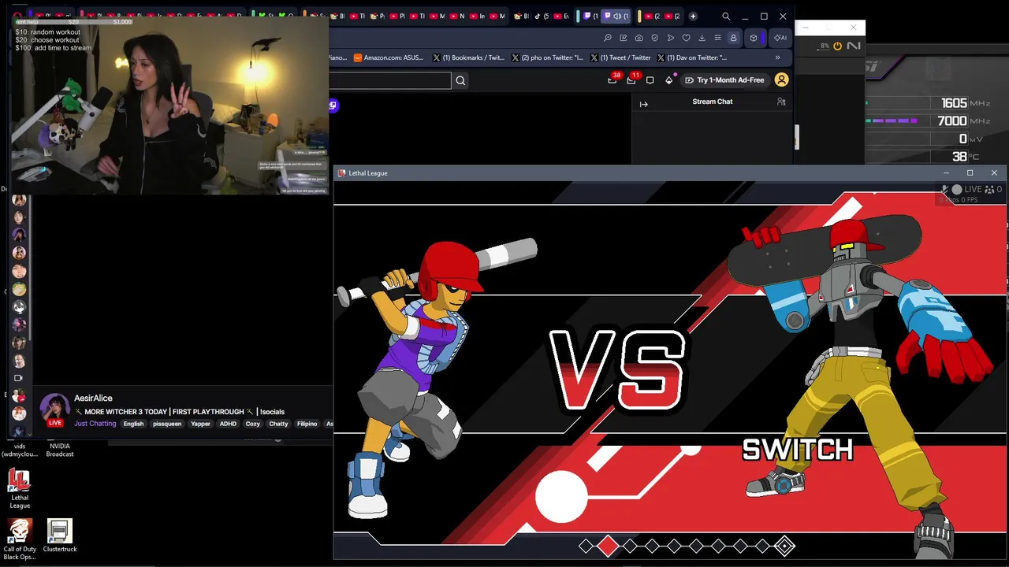Open a new browser tab

coord(693,17)
